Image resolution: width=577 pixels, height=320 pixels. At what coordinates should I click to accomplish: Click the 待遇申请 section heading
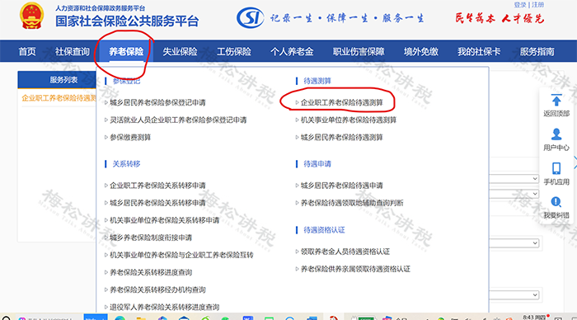pyautogui.click(x=317, y=163)
